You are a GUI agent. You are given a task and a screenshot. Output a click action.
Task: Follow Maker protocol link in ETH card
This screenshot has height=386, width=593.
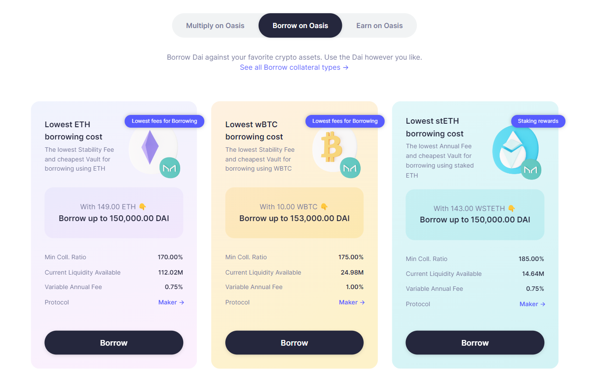pos(171,302)
